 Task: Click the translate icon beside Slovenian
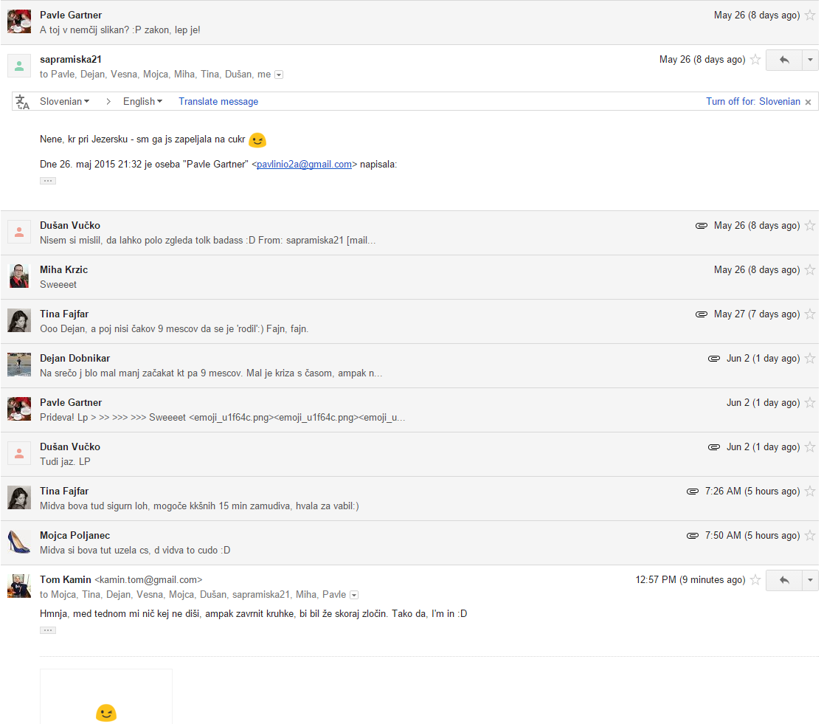[22, 102]
